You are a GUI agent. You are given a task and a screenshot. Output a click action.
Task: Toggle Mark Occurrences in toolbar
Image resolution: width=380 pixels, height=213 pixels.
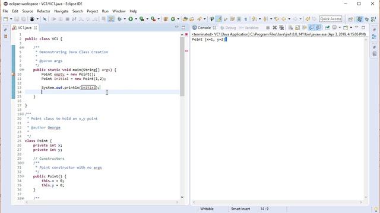click(x=219, y=19)
